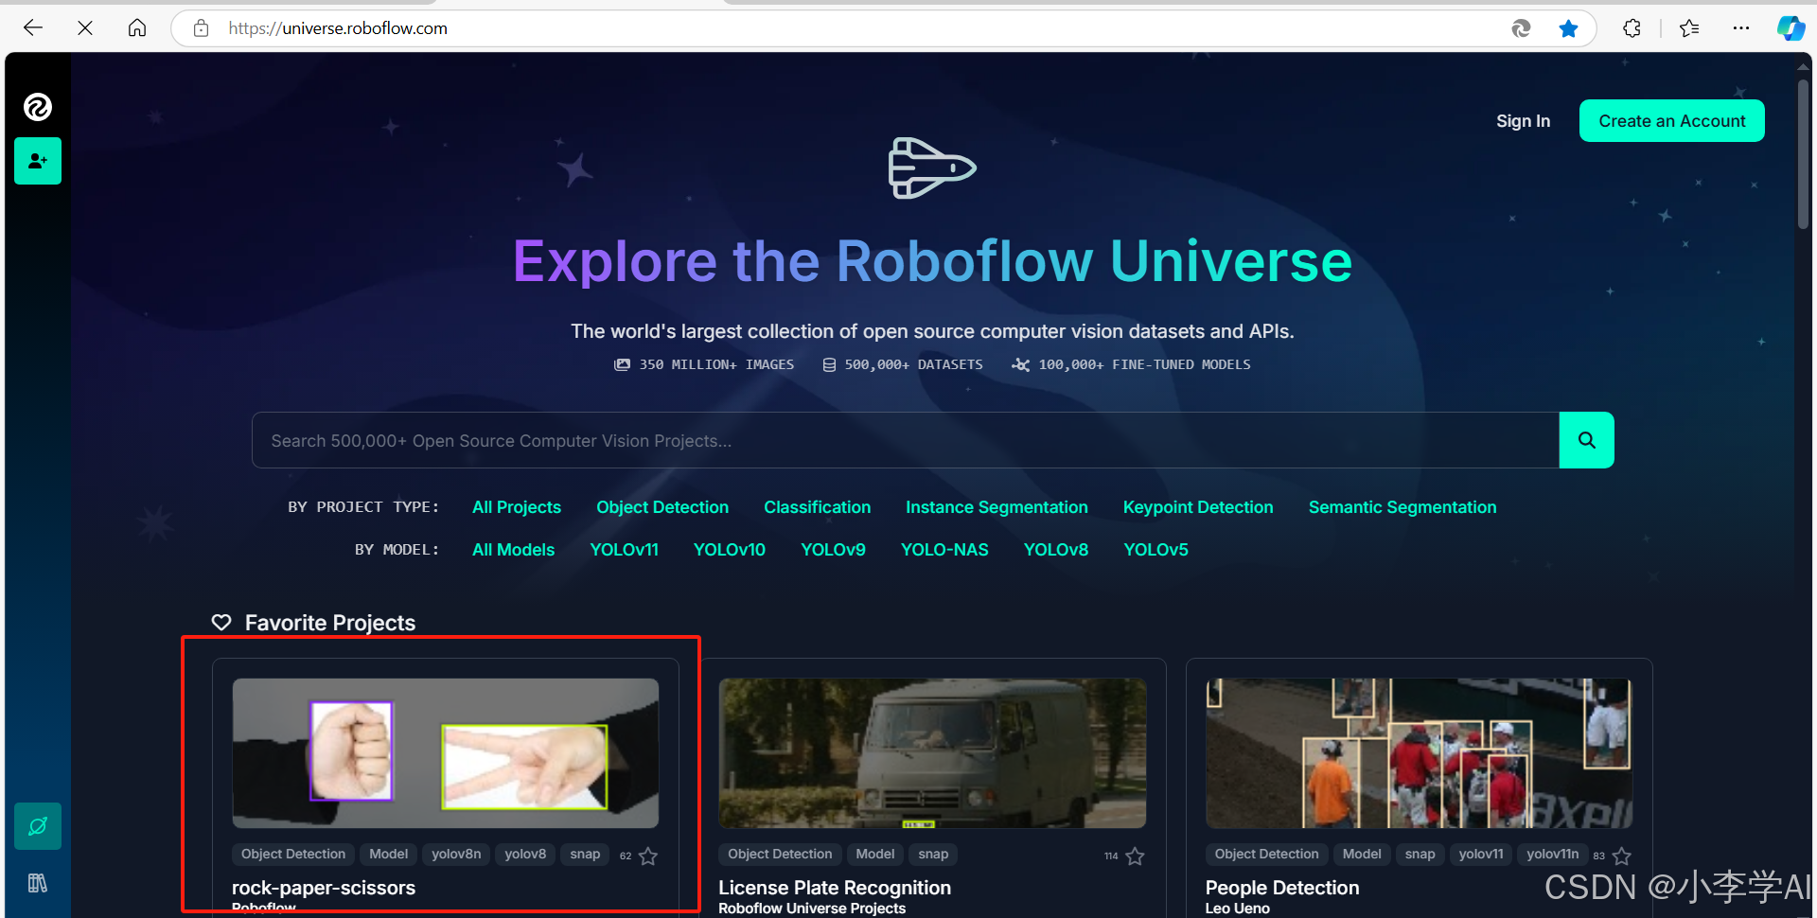Click the project search input field
Screen dimensions: 1817x918
pos(906,440)
